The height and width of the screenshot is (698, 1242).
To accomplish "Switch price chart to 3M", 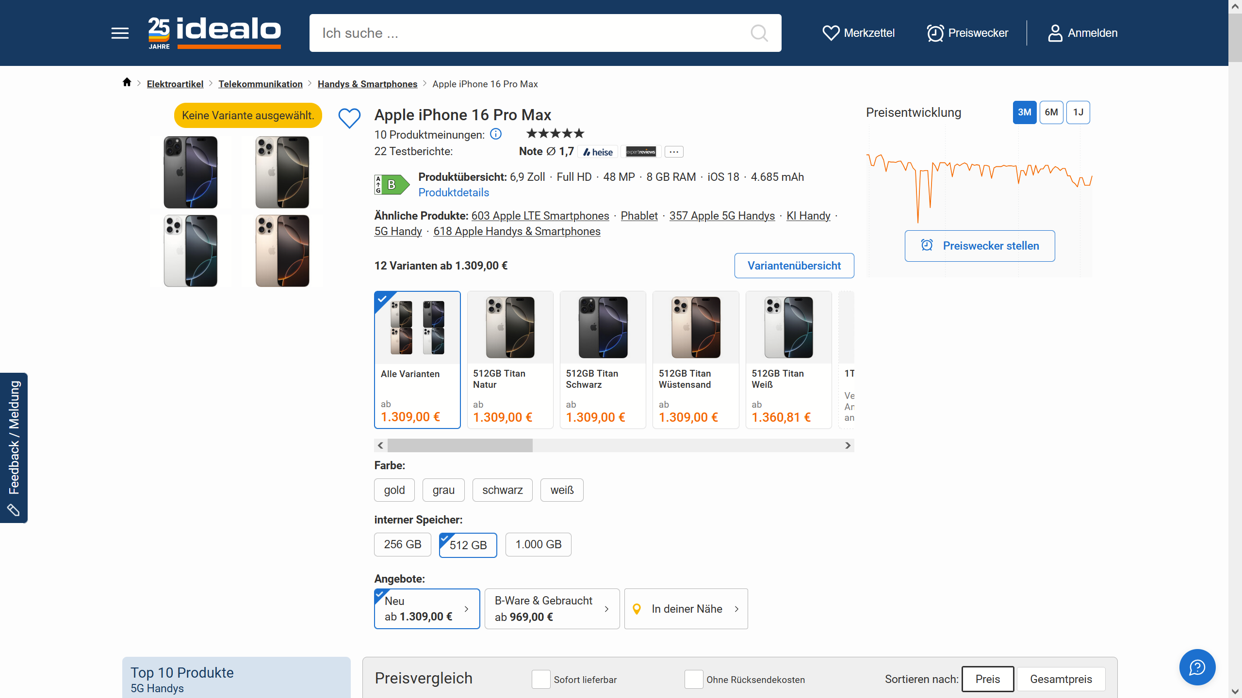I will click(x=1025, y=112).
